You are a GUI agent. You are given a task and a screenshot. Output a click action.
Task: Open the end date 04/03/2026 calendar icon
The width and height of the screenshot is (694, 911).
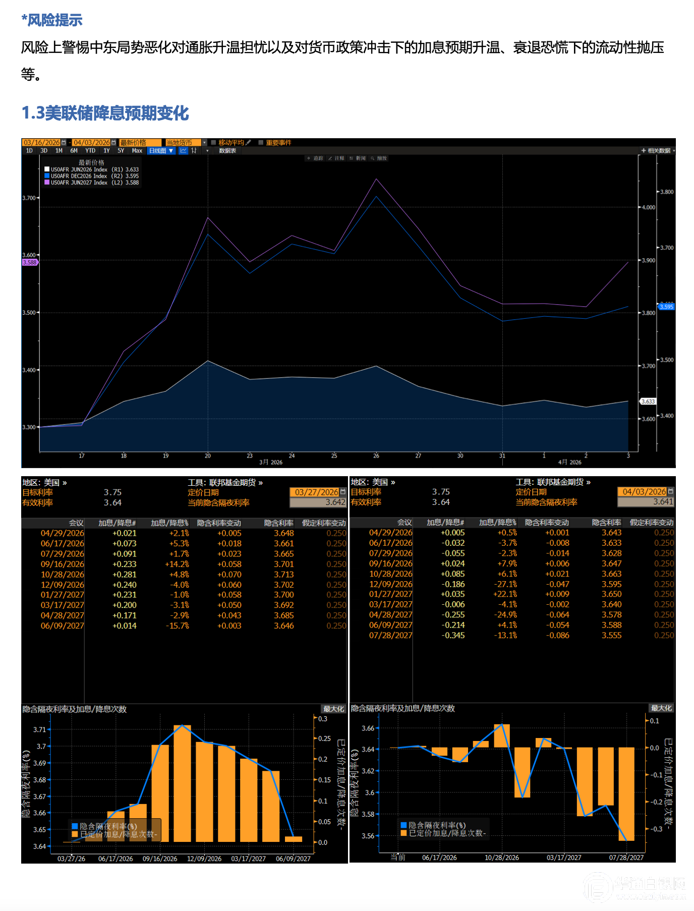click(113, 143)
